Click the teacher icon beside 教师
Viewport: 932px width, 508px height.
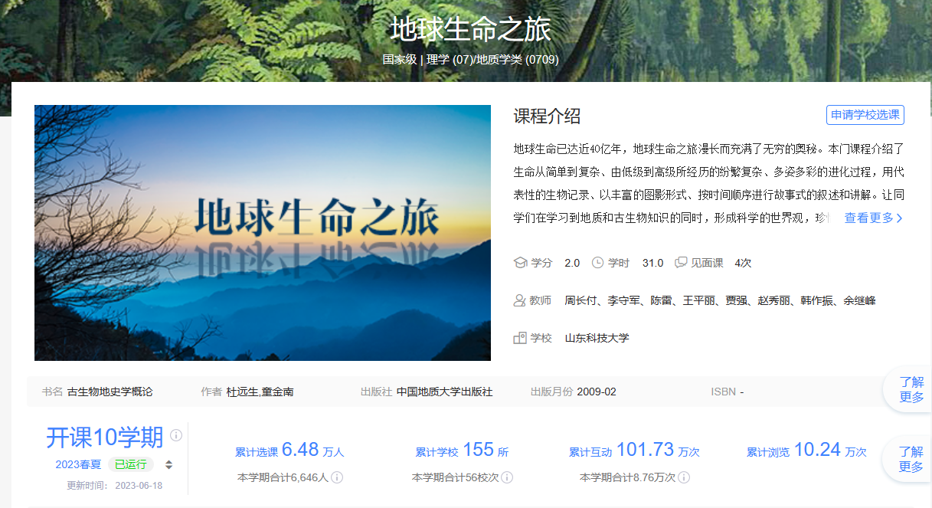pyautogui.click(x=520, y=300)
